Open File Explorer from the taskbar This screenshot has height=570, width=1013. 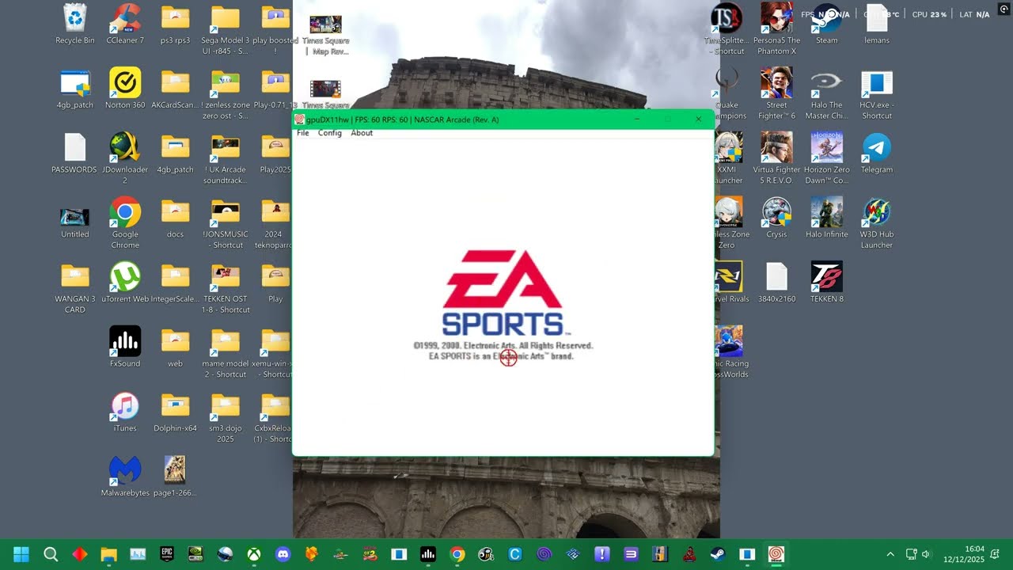(109, 554)
